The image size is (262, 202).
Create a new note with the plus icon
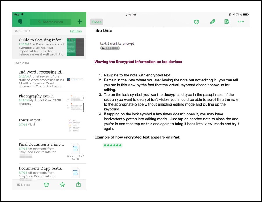point(79,22)
